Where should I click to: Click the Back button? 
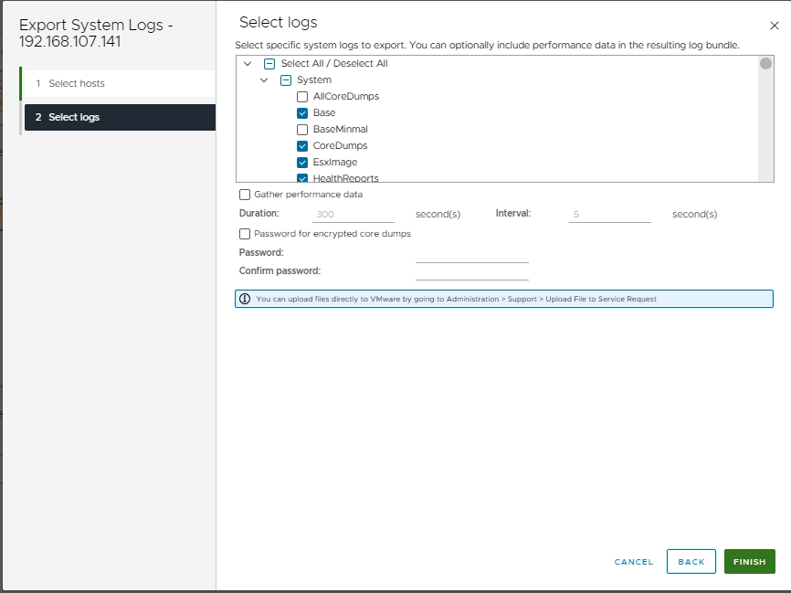691,562
